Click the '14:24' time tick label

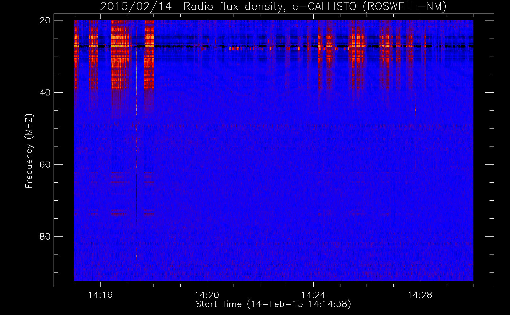(313, 295)
